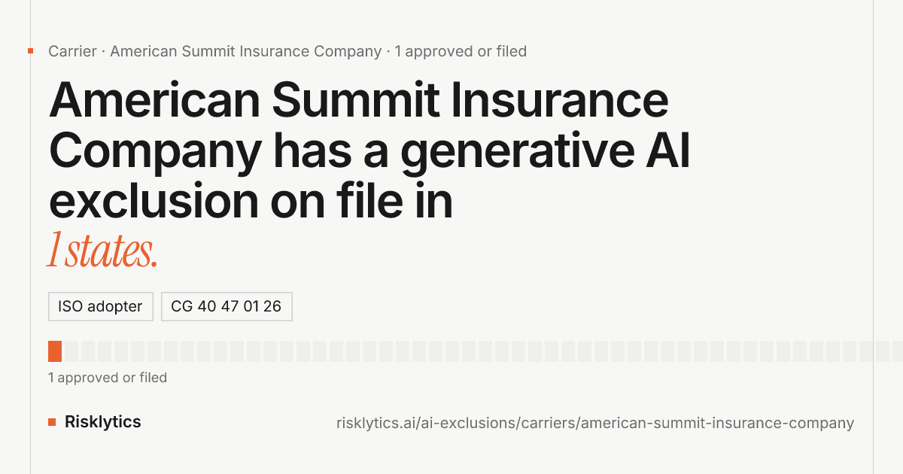
Task: Click the last grey bar segment at right edge
Action: pos(898,351)
